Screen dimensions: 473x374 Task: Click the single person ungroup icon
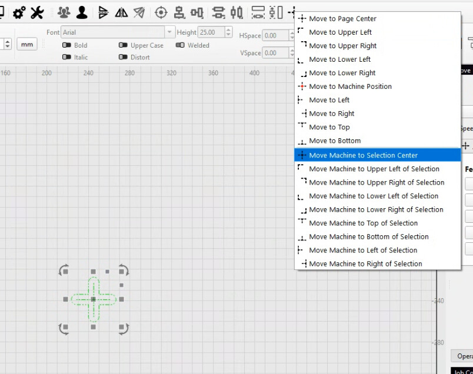82,12
